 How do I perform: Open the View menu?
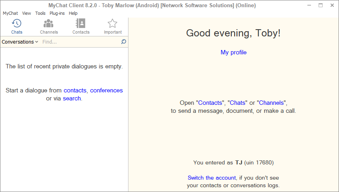tap(26, 13)
